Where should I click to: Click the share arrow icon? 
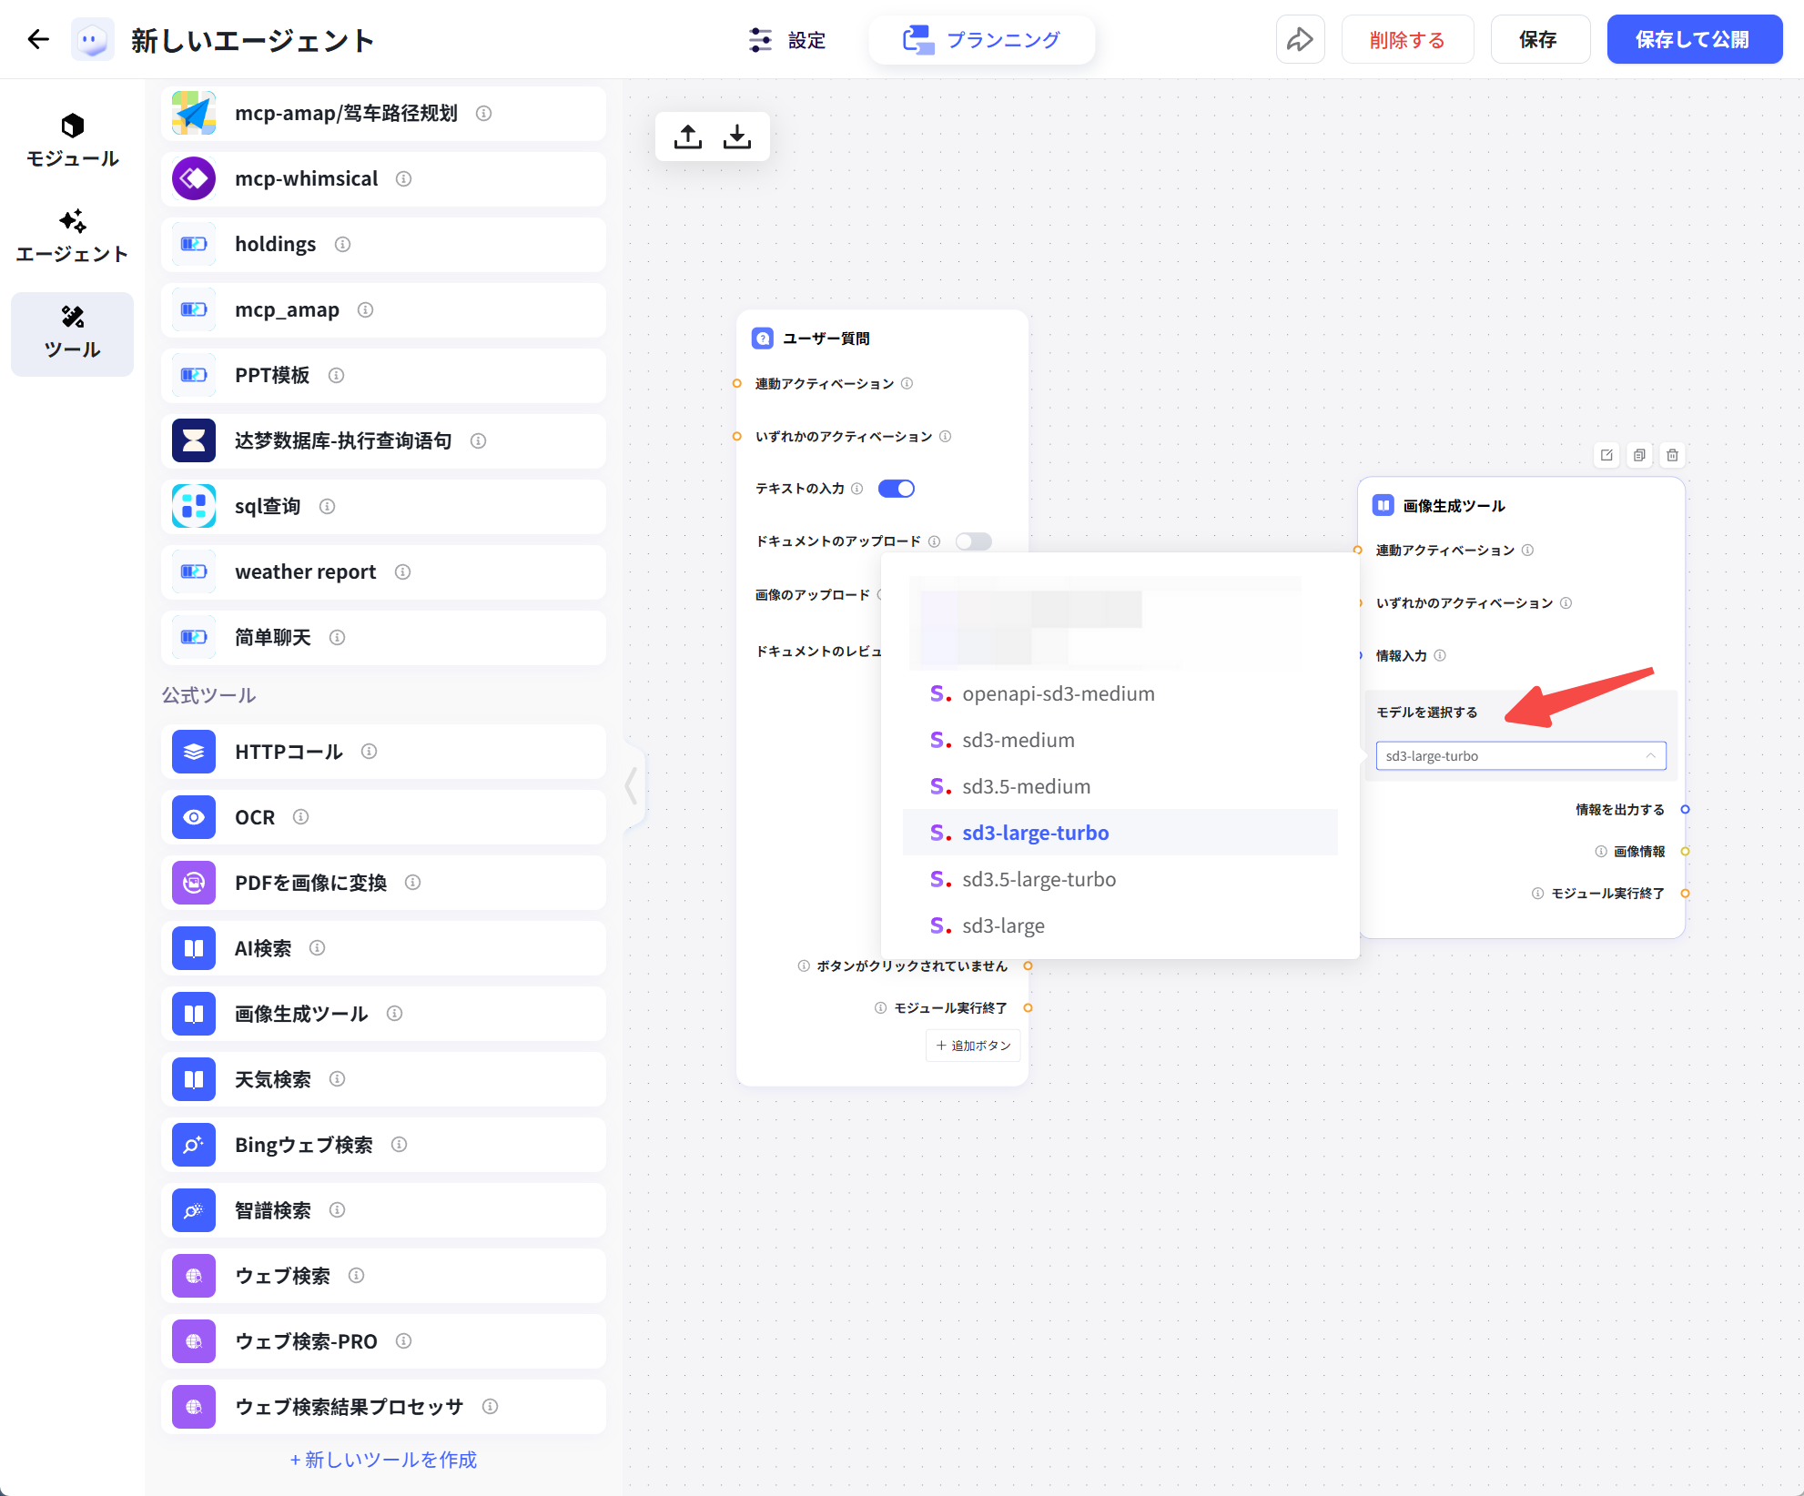[x=1299, y=39]
